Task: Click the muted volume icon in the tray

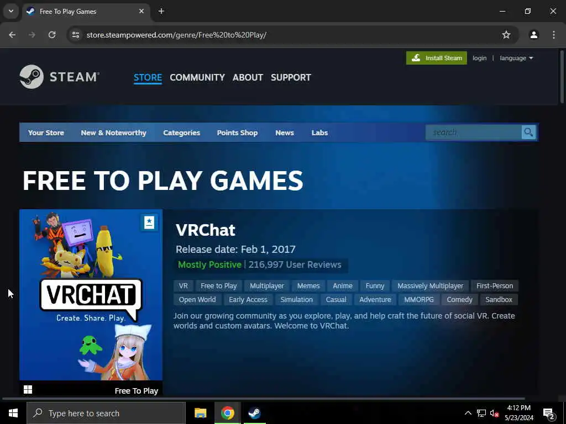Action: (x=494, y=414)
